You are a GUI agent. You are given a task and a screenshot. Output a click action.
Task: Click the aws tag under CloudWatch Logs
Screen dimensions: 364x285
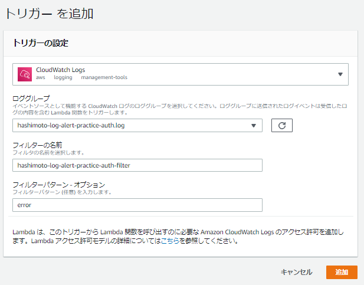coord(41,78)
